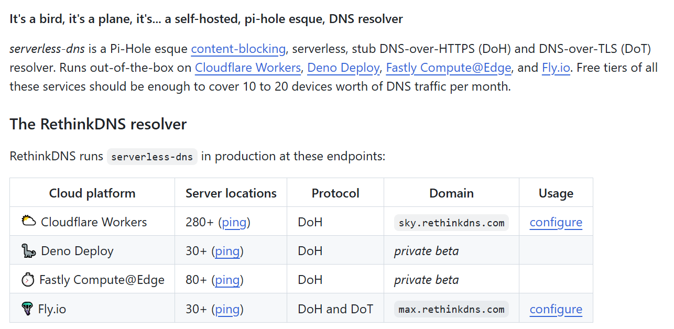This screenshot has width=674, height=329.
Task: Click the bold 'It's a bird, it's a plane' headline
Action: (206, 19)
